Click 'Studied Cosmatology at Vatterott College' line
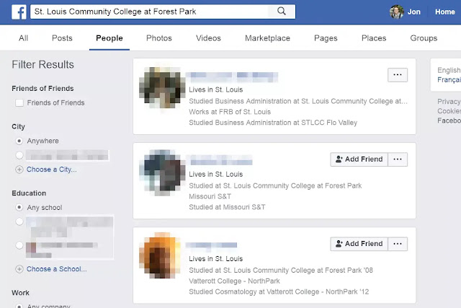The height and width of the screenshot is (308, 461). coord(279,291)
